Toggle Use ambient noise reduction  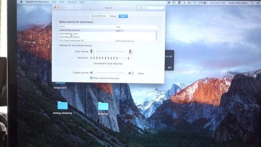point(108,64)
